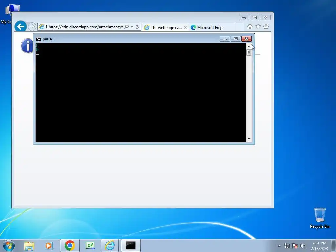The image size is (336, 252).
Task: Minimize the pause console window
Action: [x=225, y=39]
